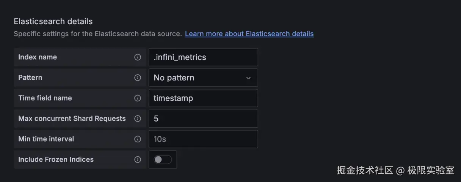The image size is (461, 182).
Task: Open the No pattern dropdown
Action: pyautogui.click(x=203, y=78)
